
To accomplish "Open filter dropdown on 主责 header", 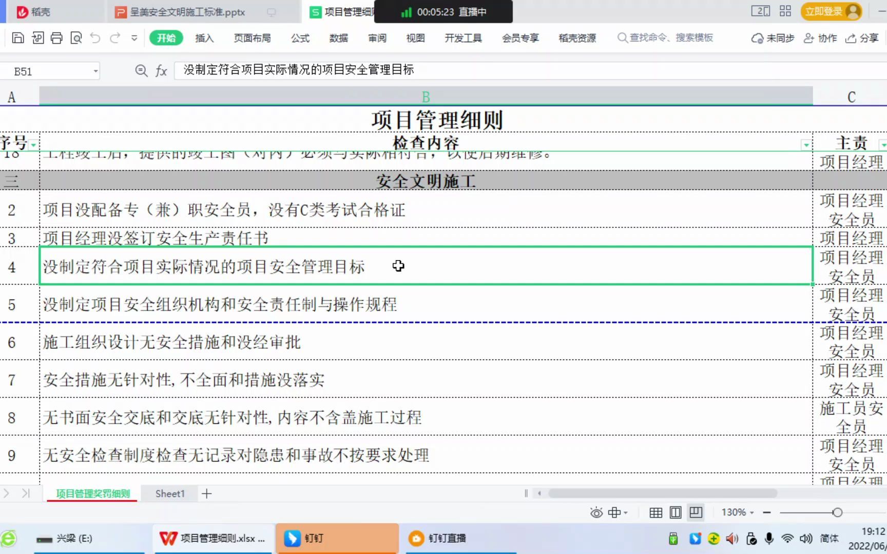I will [883, 145].
